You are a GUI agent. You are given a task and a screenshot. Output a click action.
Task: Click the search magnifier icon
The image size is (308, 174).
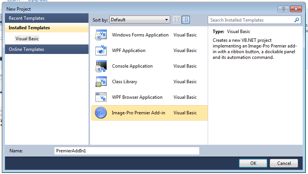point(297,20)
